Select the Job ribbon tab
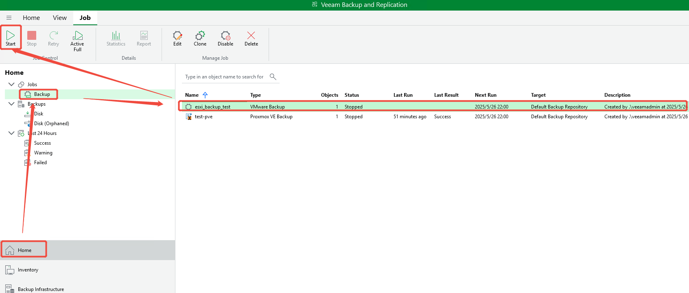The image size is (689, 293). point(85,18)
